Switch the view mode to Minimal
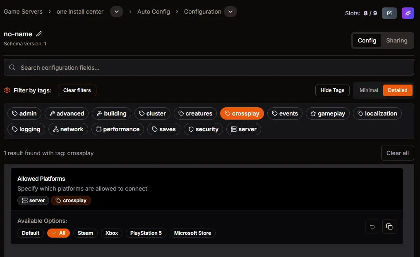Viewport: 420px width, 257px height. [368, 90]
